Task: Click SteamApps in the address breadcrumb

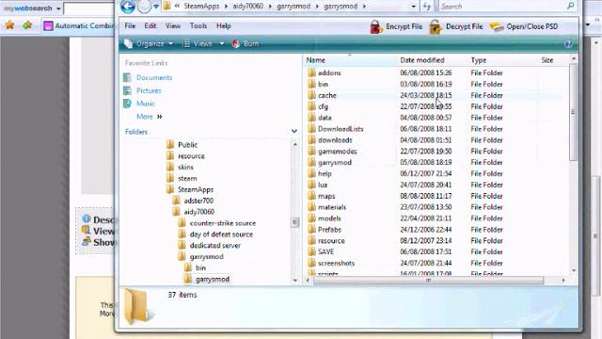Action: 201,7
